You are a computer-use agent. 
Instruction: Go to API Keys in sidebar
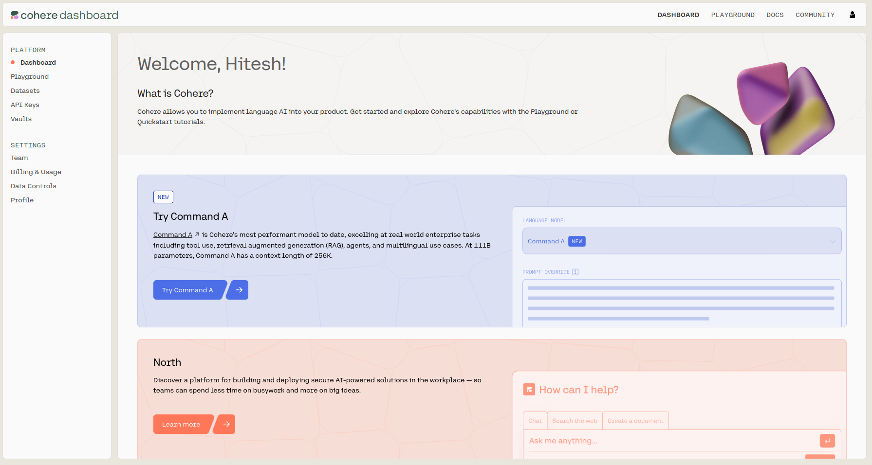point(25,105)
